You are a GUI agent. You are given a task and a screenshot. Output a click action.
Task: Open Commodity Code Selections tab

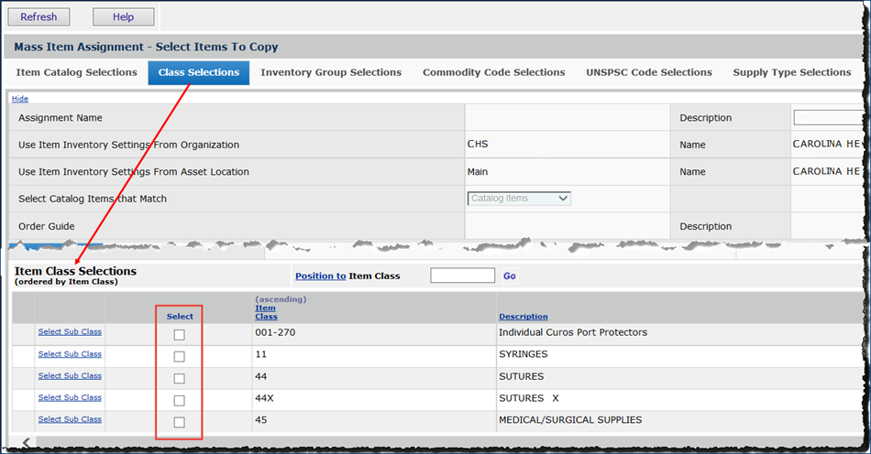pyautogui.click(x=493, y=72)
